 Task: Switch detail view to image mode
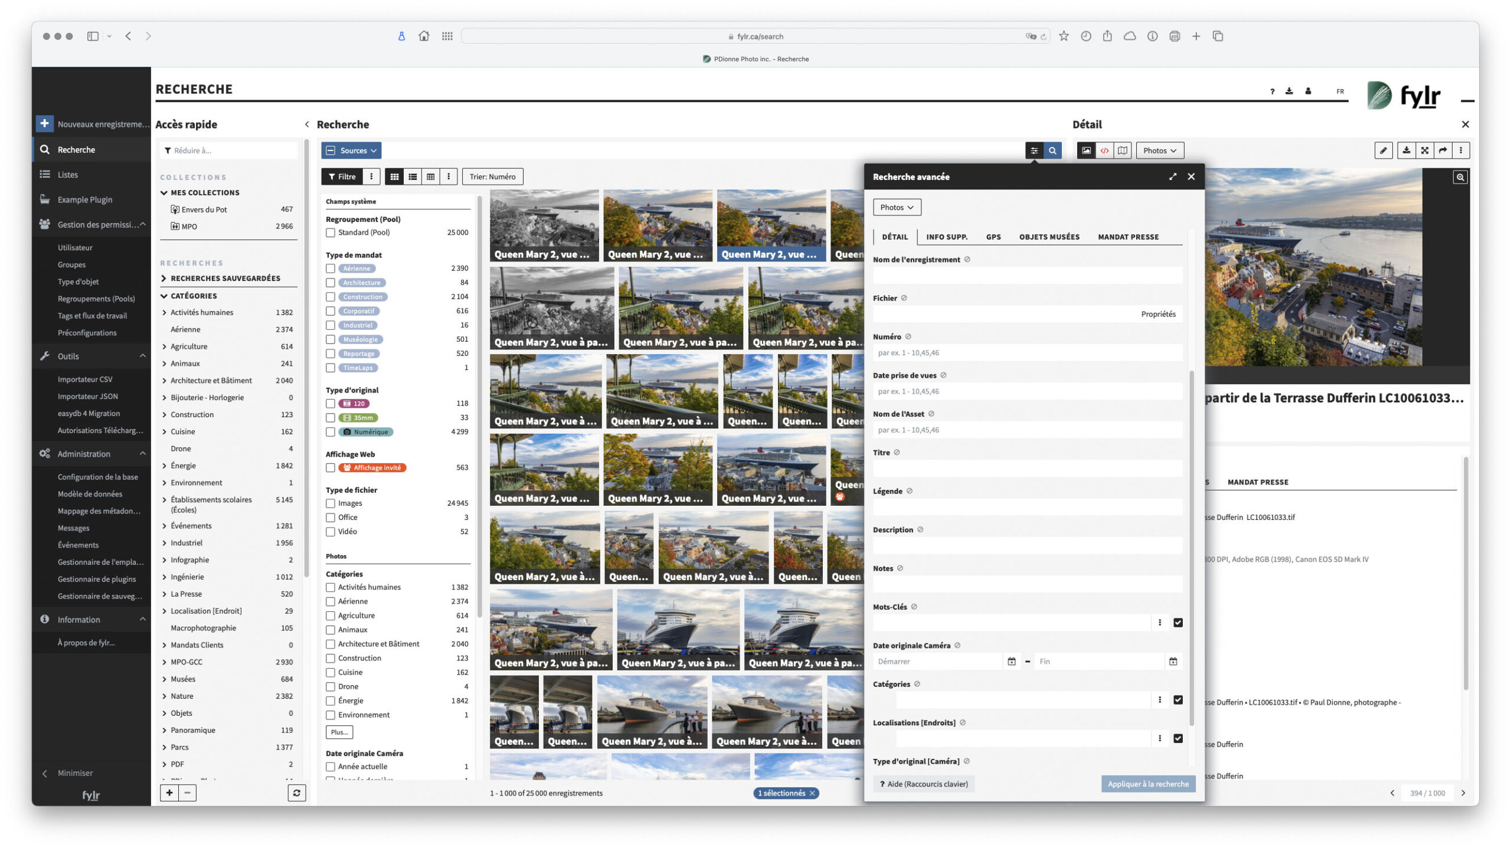1086,150
